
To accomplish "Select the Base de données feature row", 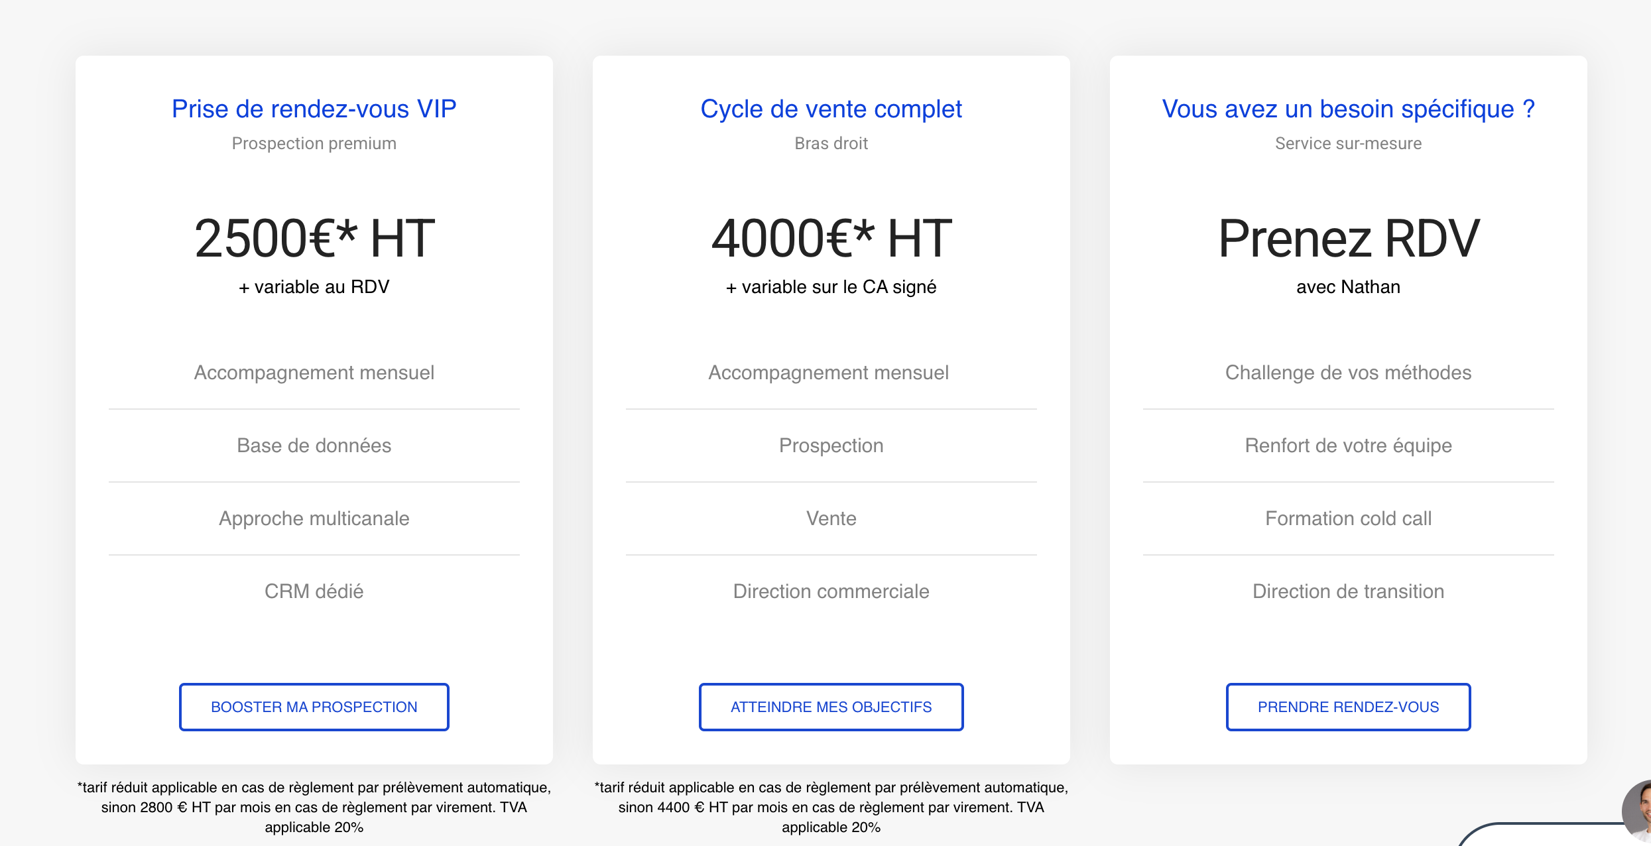I will tap(314, 446).
